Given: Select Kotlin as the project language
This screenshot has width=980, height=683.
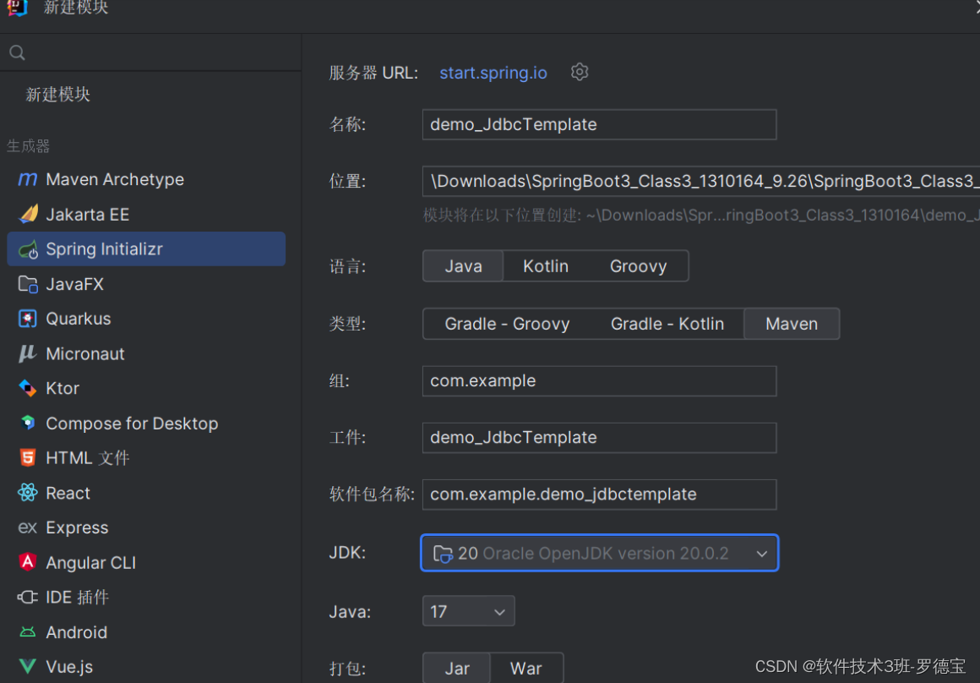Looking at the screenshot, I should (545, 265).
